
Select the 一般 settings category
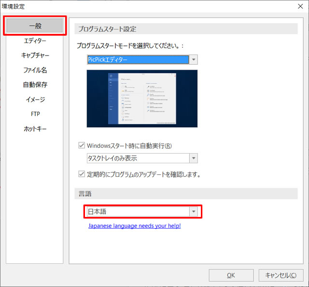pyautogui.click(x=35, y=26)
